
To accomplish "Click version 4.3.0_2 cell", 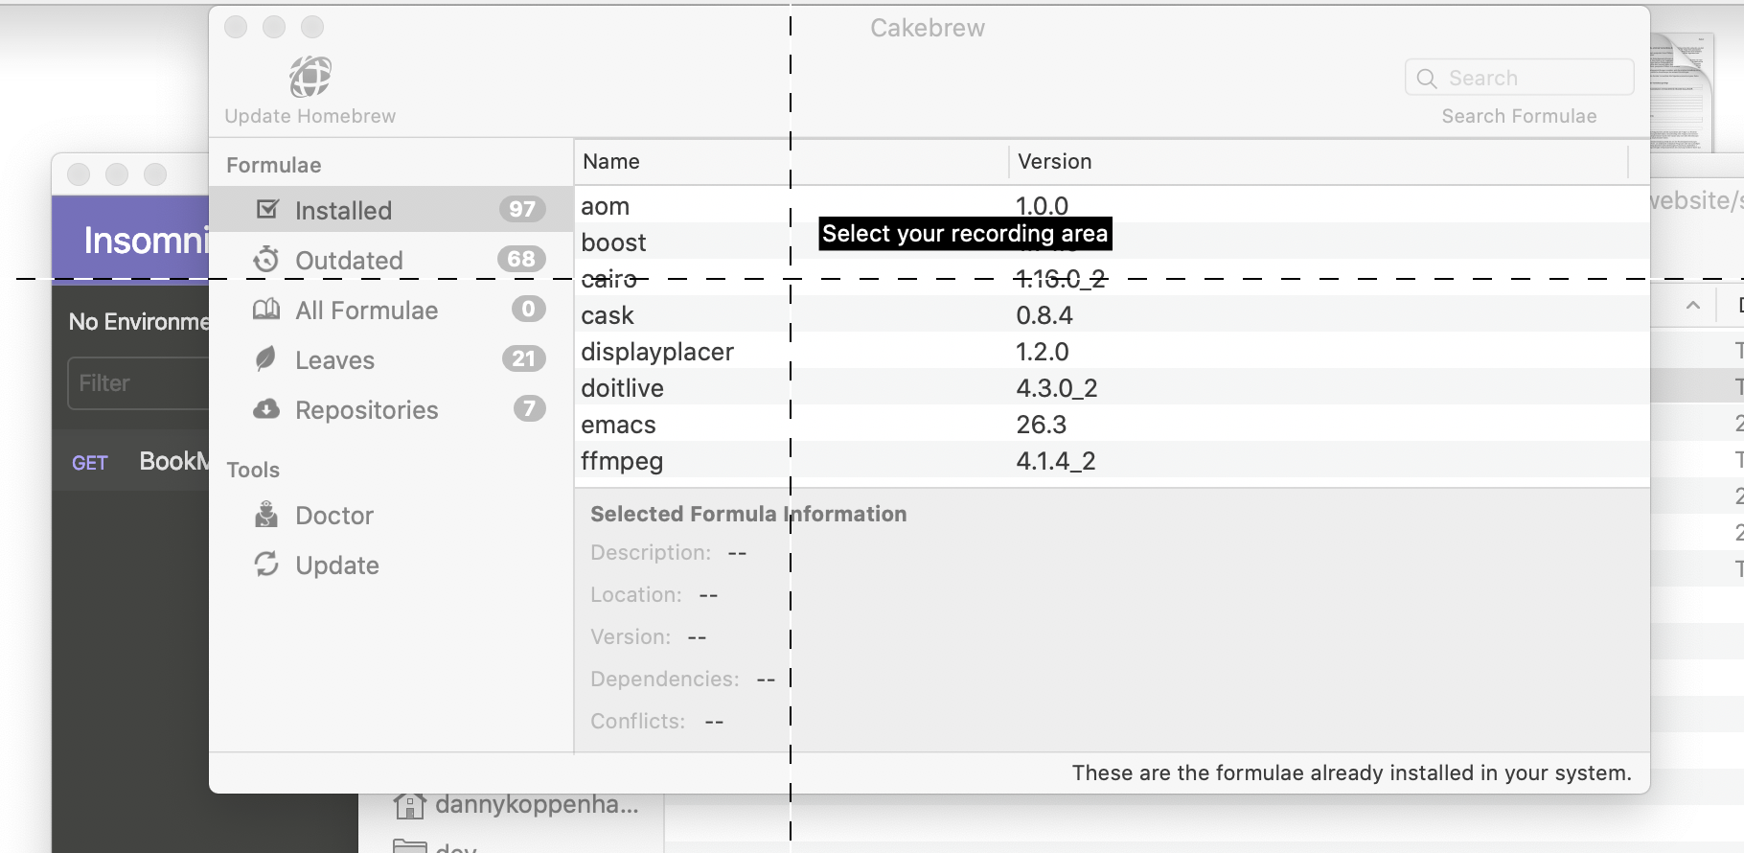I will coord(1057,388).
